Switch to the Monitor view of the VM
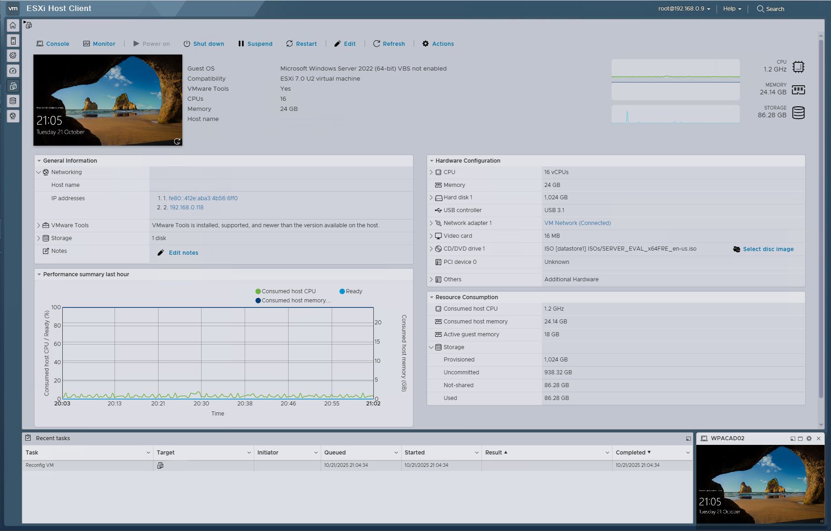 click(99, 44)
